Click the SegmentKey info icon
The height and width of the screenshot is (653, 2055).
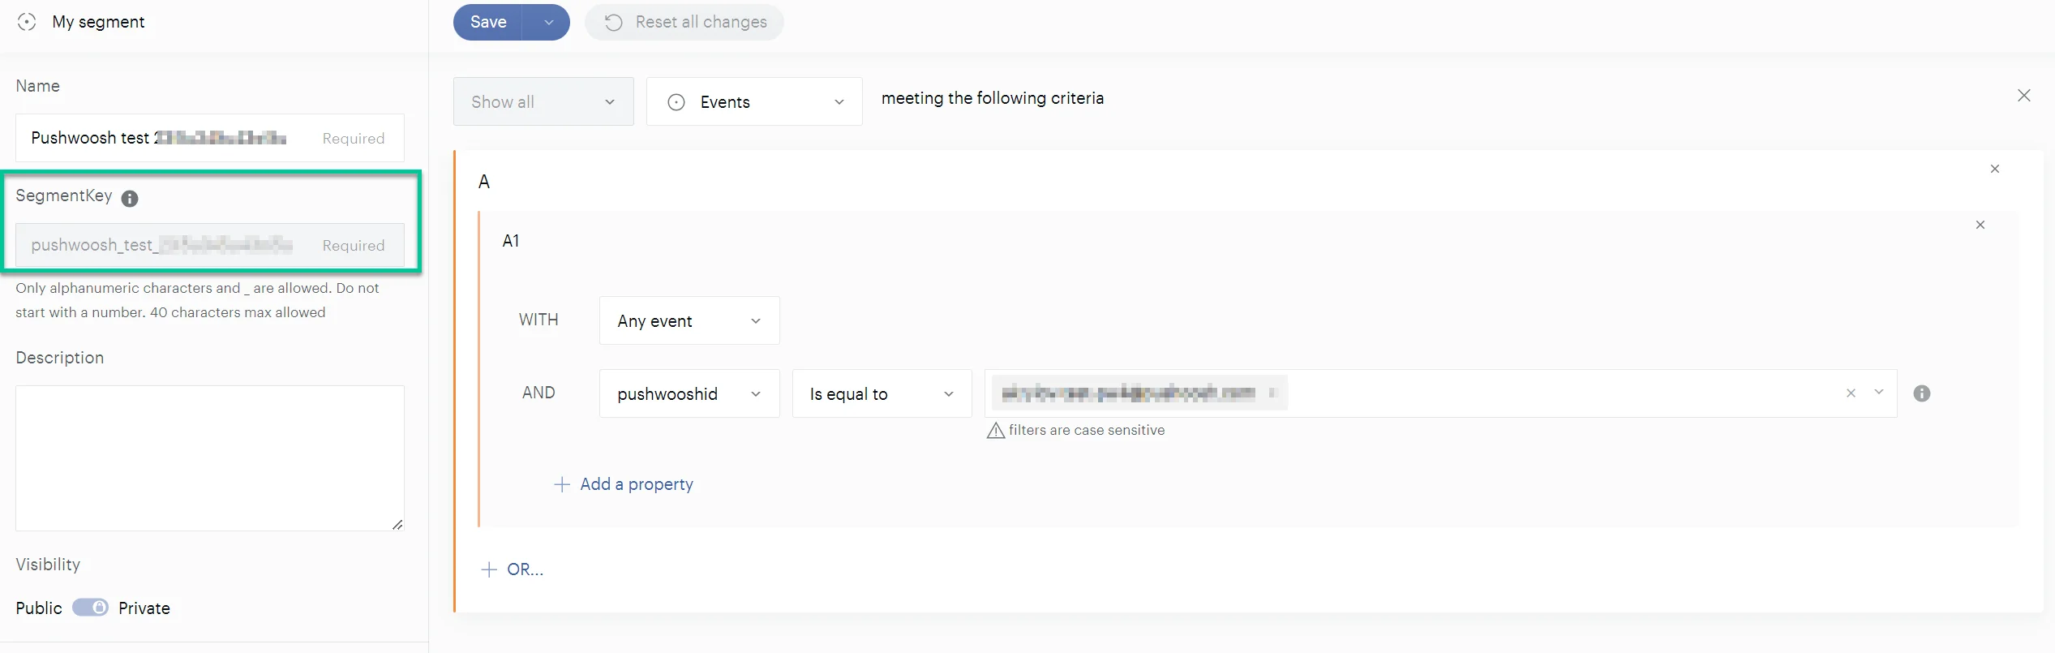coord(130,198)
